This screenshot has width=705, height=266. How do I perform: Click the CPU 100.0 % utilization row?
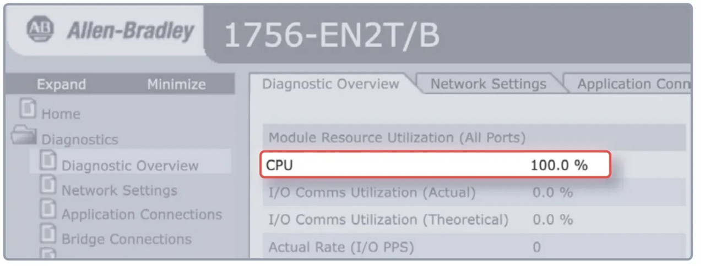(435, 165)
